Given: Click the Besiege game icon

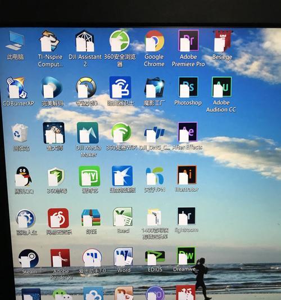Looking at the screenshot, I should pyautogui.click(x=222, y=41).
